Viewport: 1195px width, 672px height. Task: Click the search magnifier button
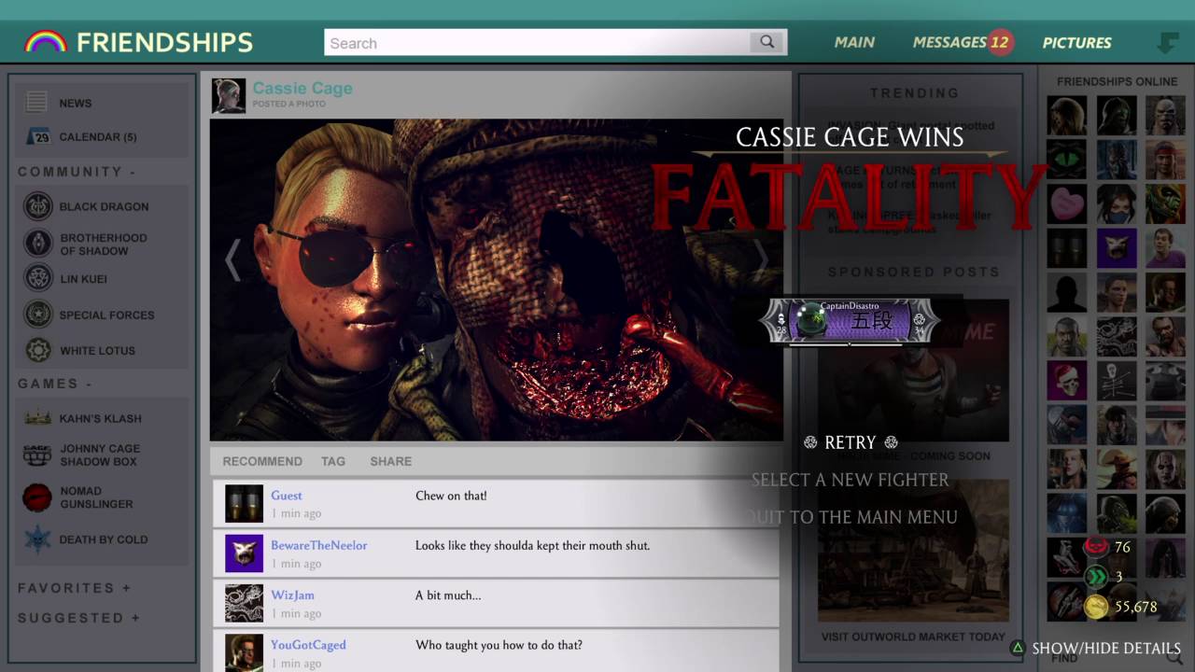click(766, 42)
